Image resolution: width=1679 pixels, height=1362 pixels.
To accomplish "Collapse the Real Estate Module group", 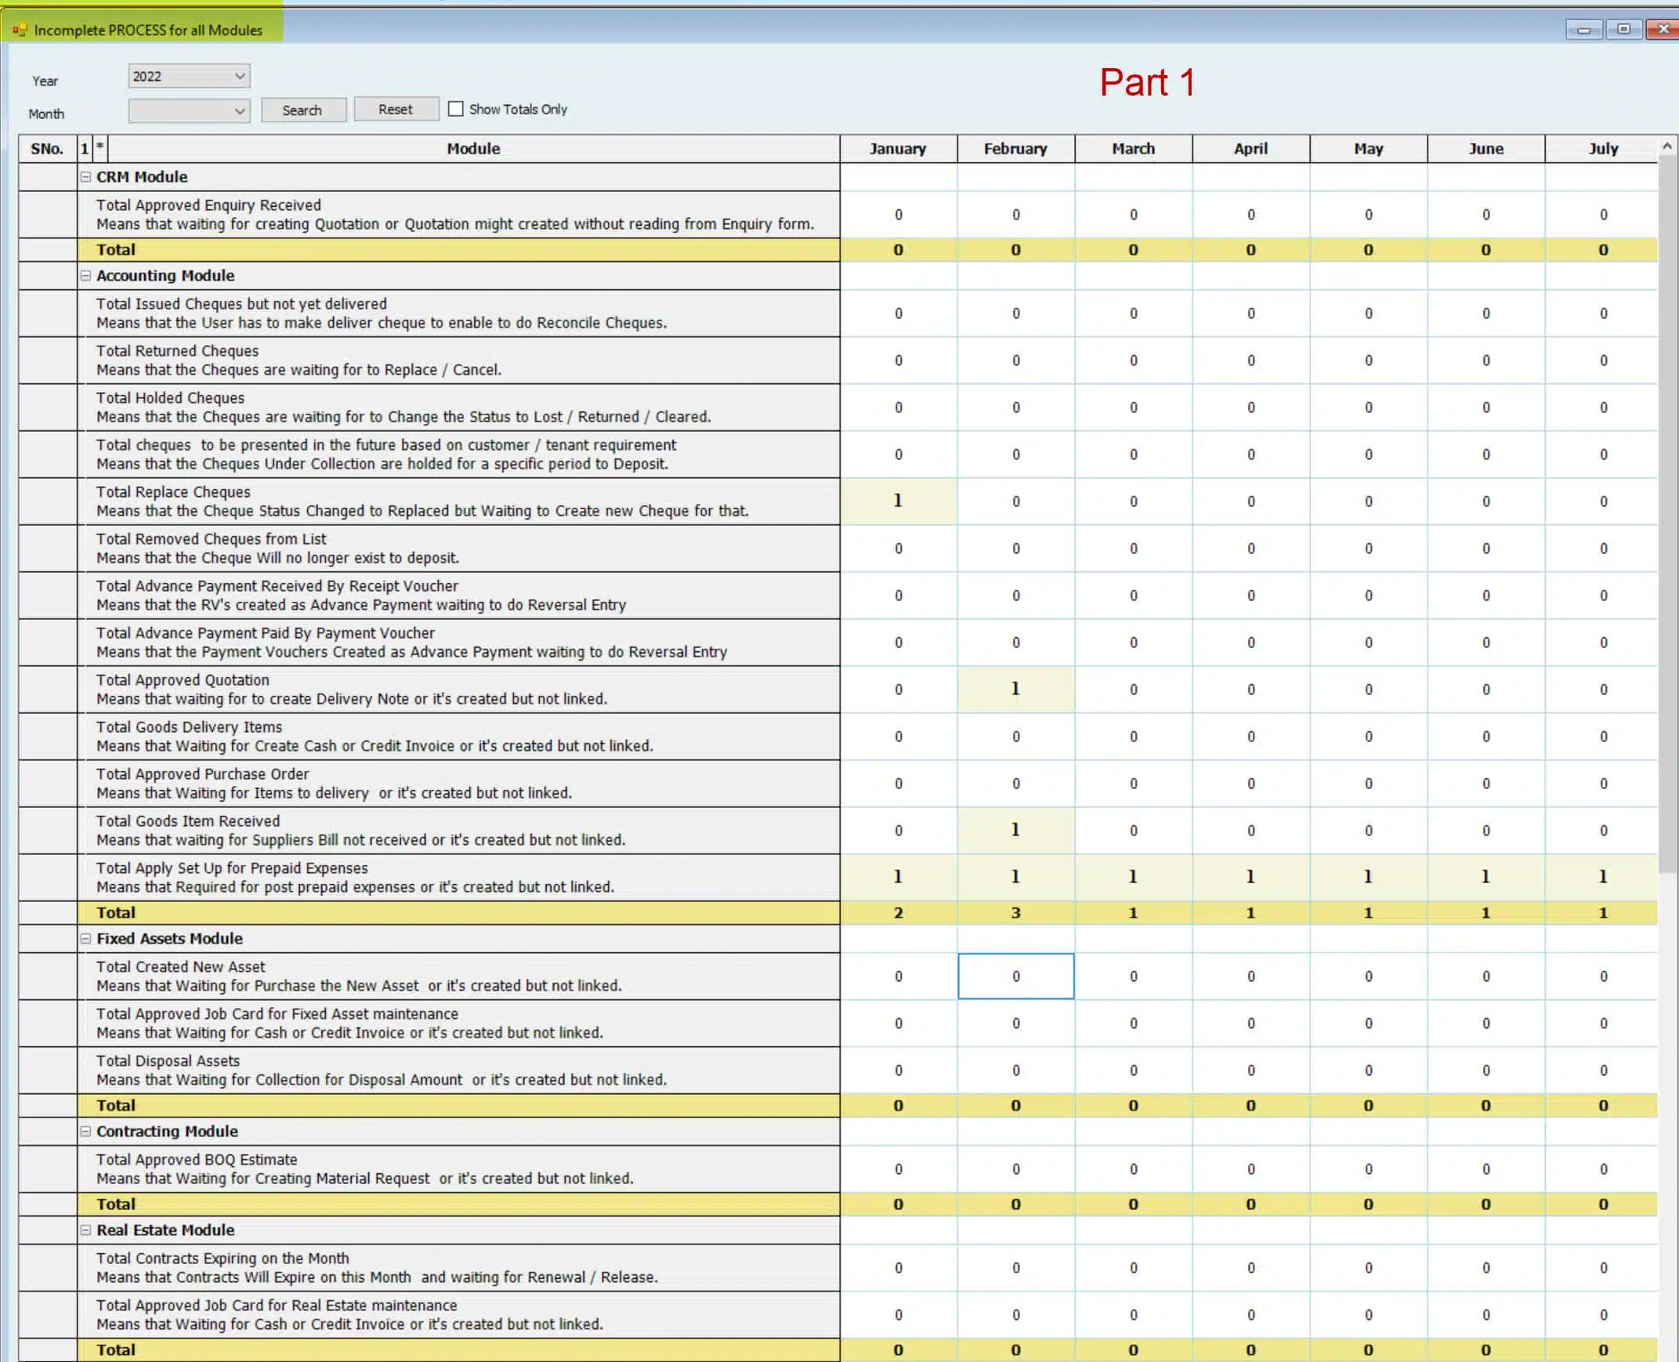I will point(85,1231).
